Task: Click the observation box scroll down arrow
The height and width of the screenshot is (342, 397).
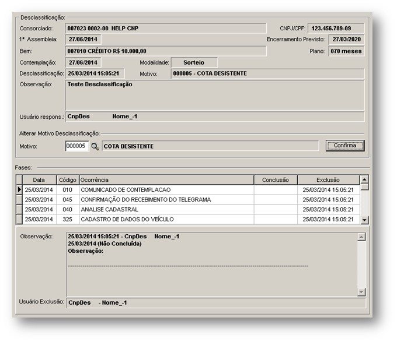Action: 361,292
